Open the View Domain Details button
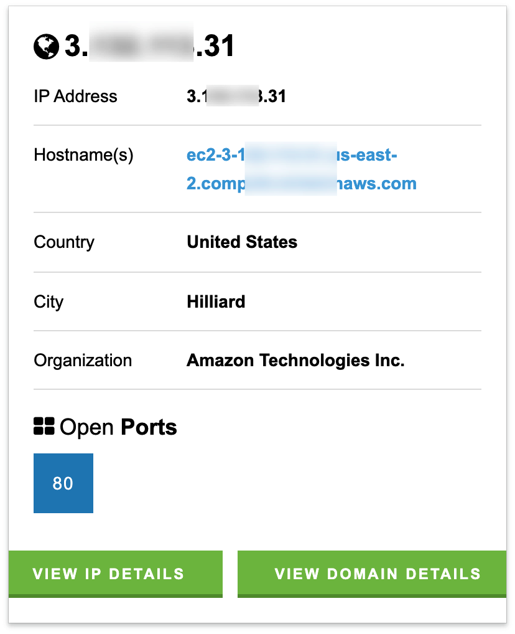Viewport: 515px width, 634px height. click(x=372, y=574)
